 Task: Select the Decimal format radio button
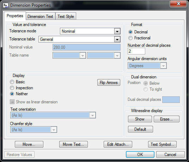pyautogui.click(x=130, y=32)
